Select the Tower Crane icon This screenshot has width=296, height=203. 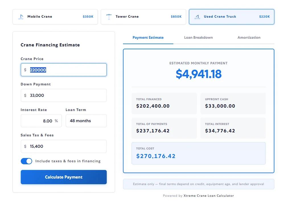109,17
